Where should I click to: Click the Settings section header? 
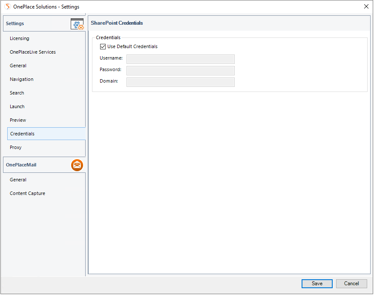click(x=44, y=23)
